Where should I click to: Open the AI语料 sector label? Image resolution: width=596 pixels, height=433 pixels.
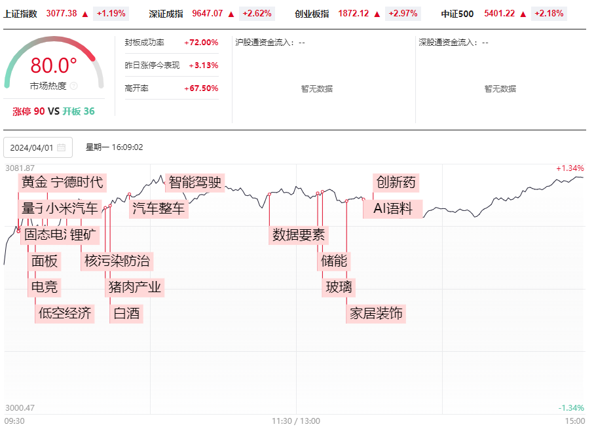(393, 209)
